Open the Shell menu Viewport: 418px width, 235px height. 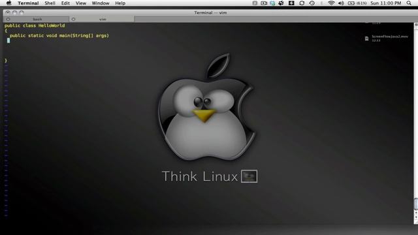50,3
